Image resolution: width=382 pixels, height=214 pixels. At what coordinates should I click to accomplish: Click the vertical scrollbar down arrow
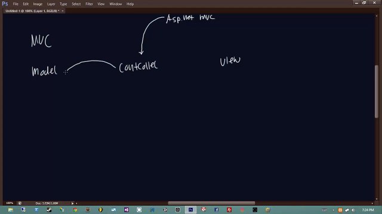377,199
